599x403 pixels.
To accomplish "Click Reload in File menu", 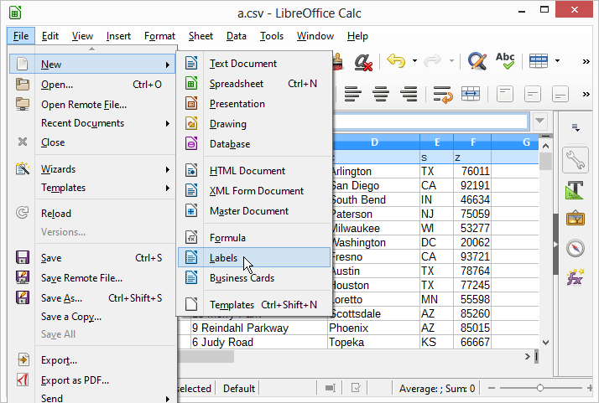I will (x=92, y=214).
